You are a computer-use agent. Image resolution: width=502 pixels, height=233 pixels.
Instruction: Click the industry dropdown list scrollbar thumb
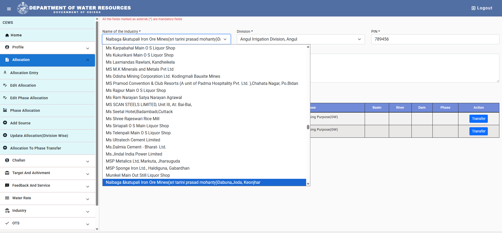pyautogui.click(x=308, y=127)
